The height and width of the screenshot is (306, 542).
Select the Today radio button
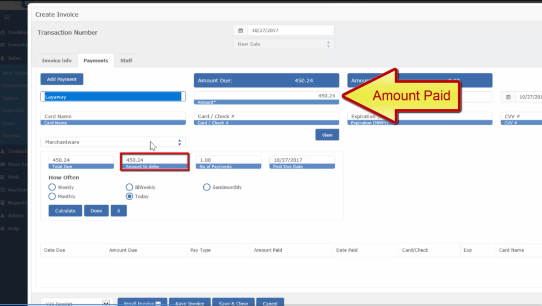pyautogui.click(x=129, y=196)
